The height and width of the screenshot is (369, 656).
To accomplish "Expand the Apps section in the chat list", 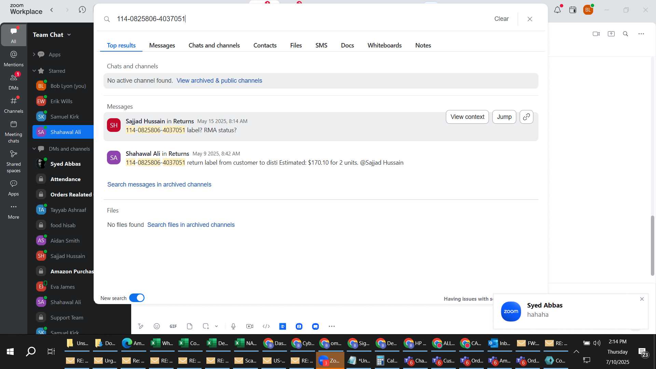I will click(x=34, y=54).
